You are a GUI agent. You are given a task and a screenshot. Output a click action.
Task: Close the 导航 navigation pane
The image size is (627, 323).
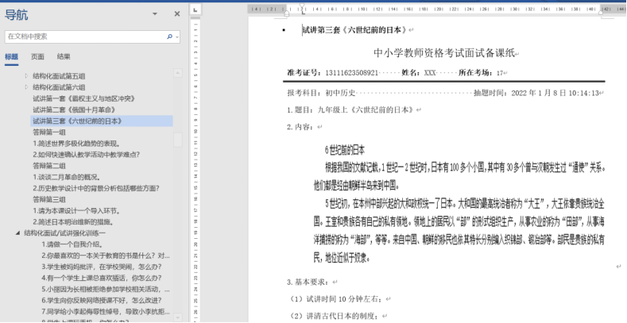[176, 13]
